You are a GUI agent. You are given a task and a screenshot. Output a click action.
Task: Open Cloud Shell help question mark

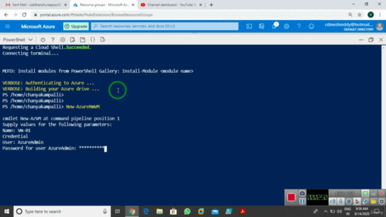pos(52,40)
